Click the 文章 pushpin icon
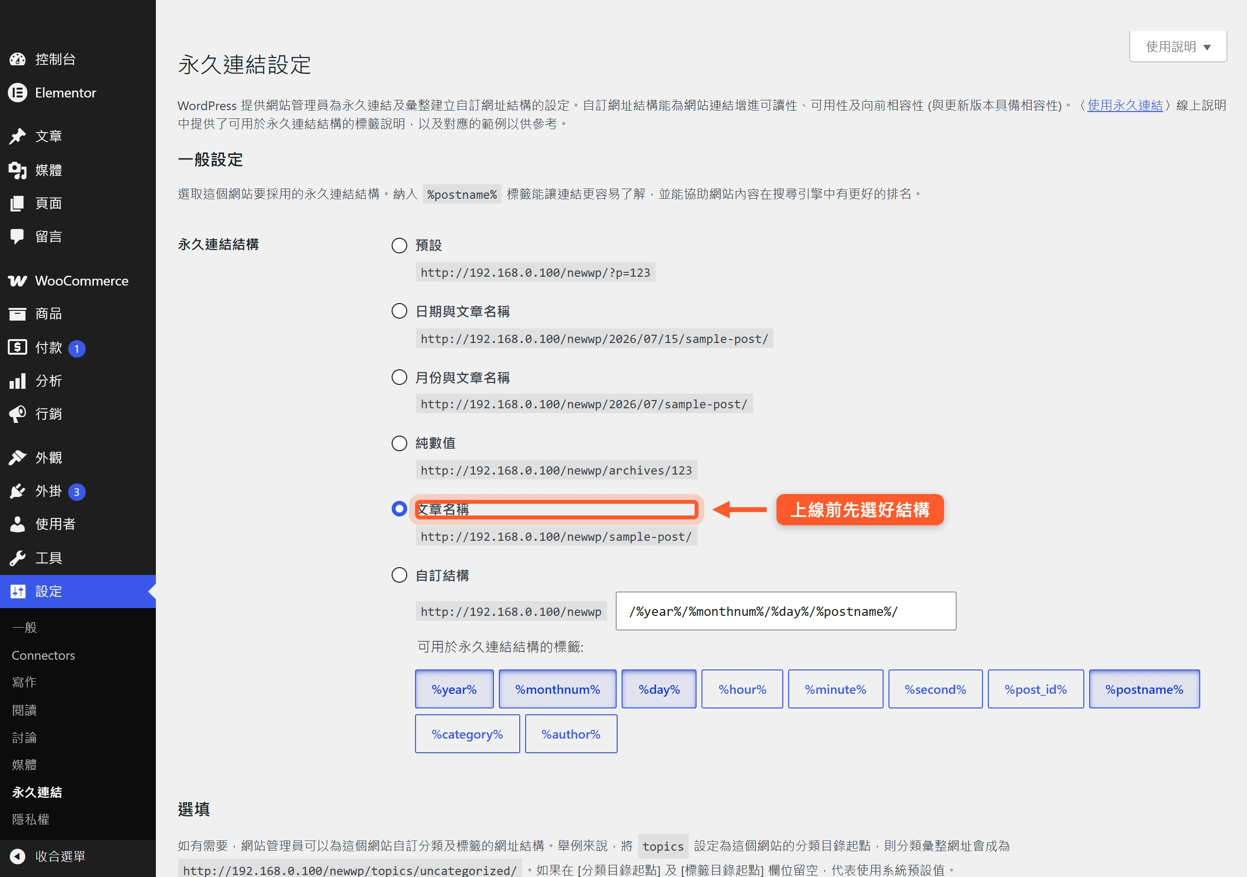The height and width of the screenshot is (877, 1247). 18,136
